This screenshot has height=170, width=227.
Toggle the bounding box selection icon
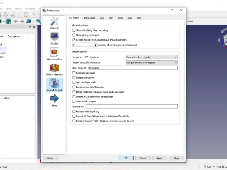(x=8, y=22)
